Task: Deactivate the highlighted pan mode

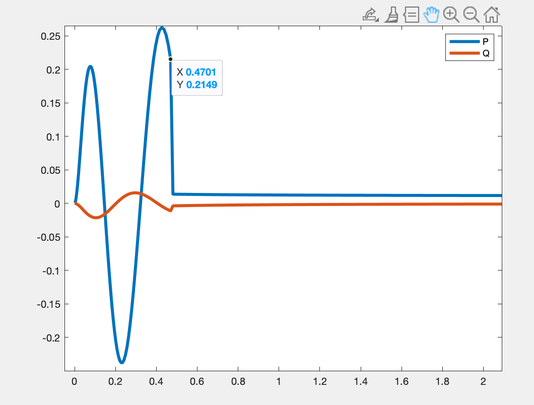Action: click(431, 14)
